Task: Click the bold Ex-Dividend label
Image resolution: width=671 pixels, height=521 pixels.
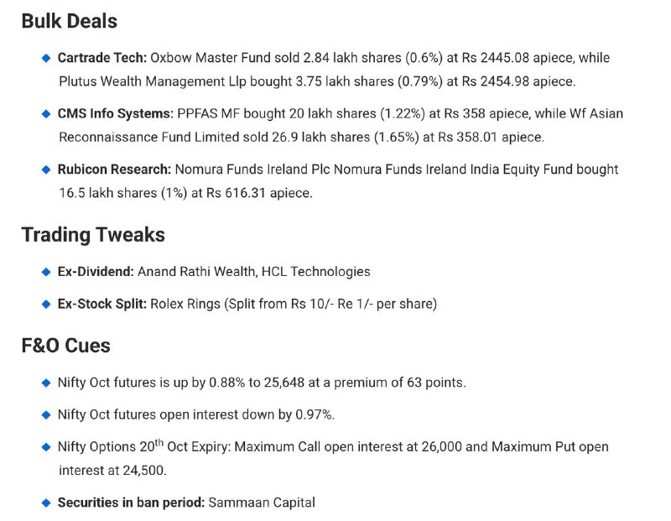Action: point(96,272)
